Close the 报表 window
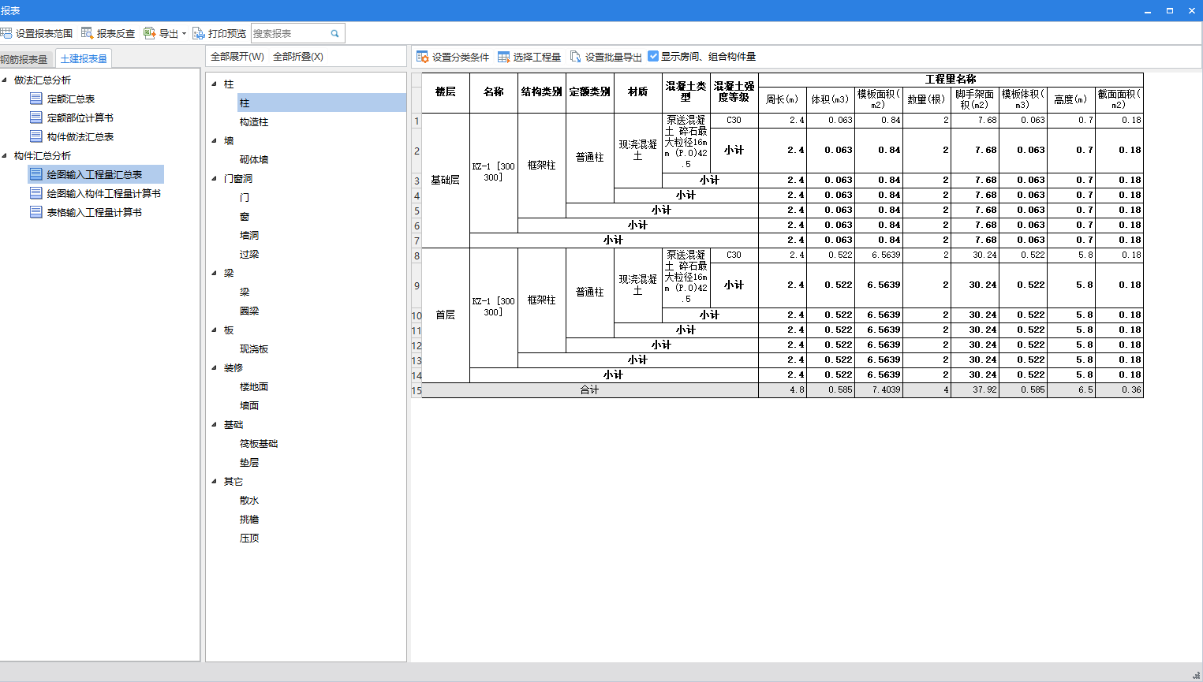1203x682 pixels. click(1192, 10)
